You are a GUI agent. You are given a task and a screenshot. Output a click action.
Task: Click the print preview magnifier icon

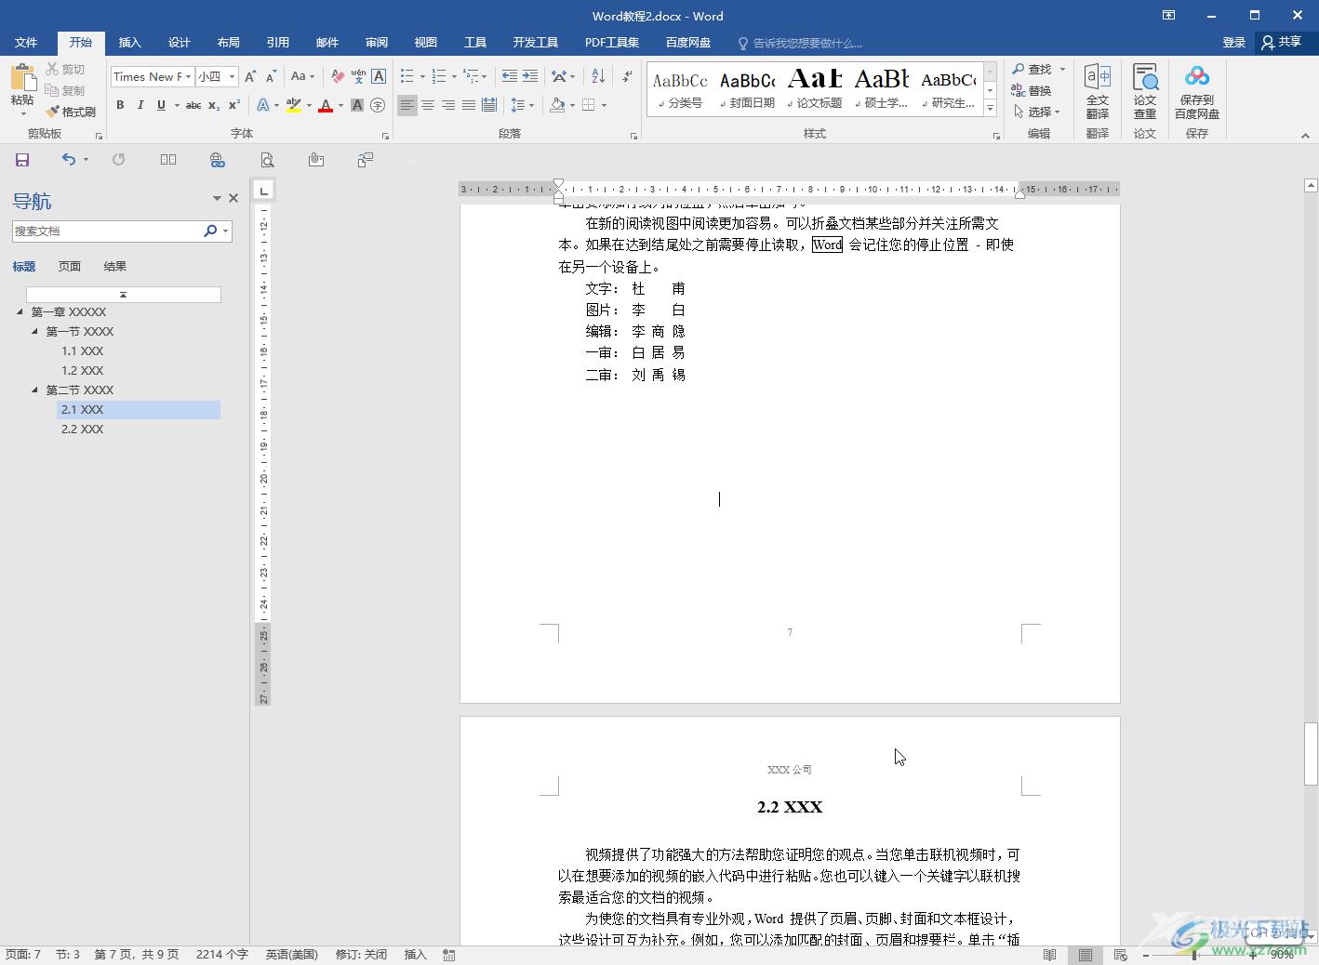pyautogui.click(x=267, y=160)
